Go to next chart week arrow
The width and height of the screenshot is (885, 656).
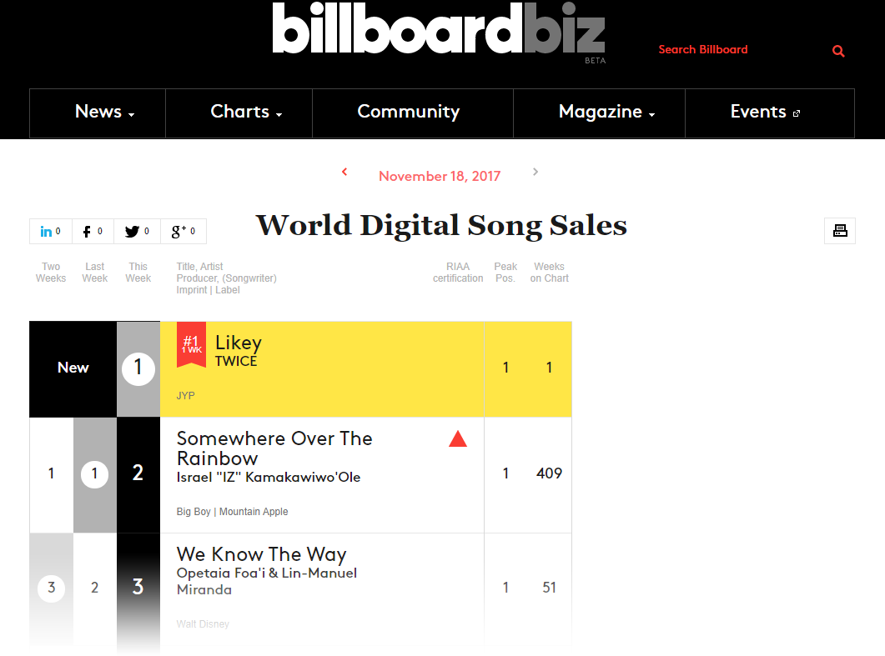[536, 173]
